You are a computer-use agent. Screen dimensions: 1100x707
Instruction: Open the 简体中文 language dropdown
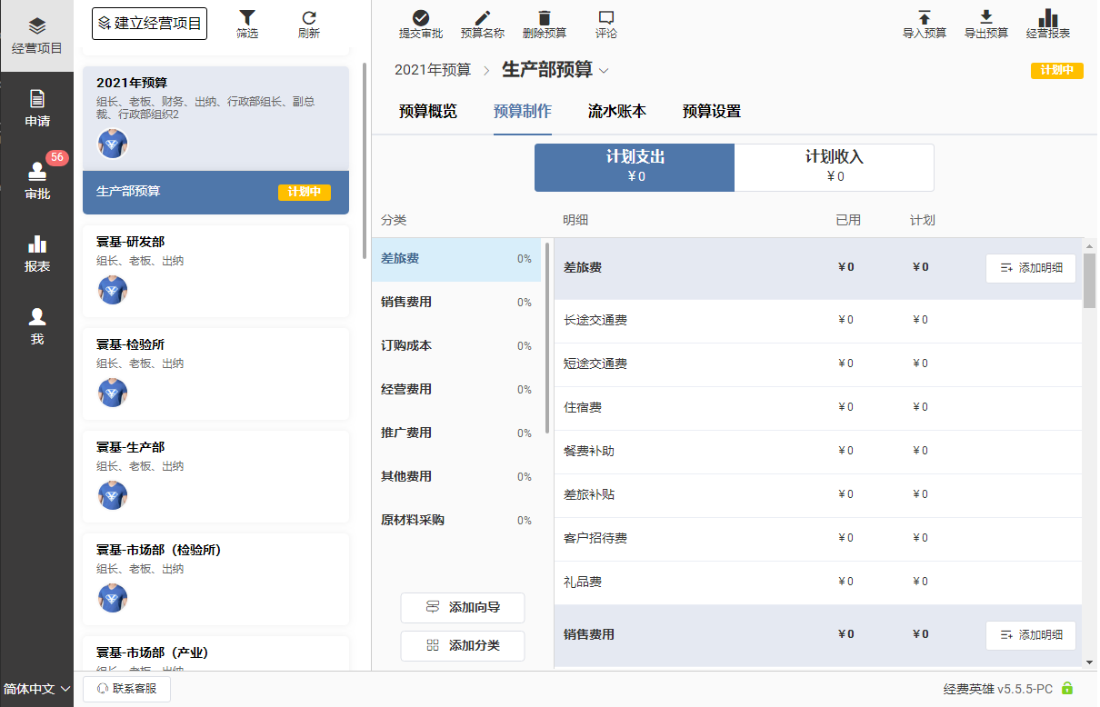pos(37,689)
